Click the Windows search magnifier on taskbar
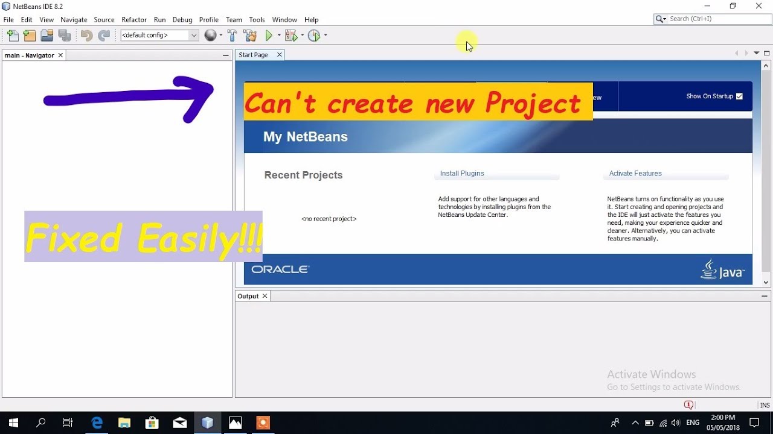 [x=40, y=423]
